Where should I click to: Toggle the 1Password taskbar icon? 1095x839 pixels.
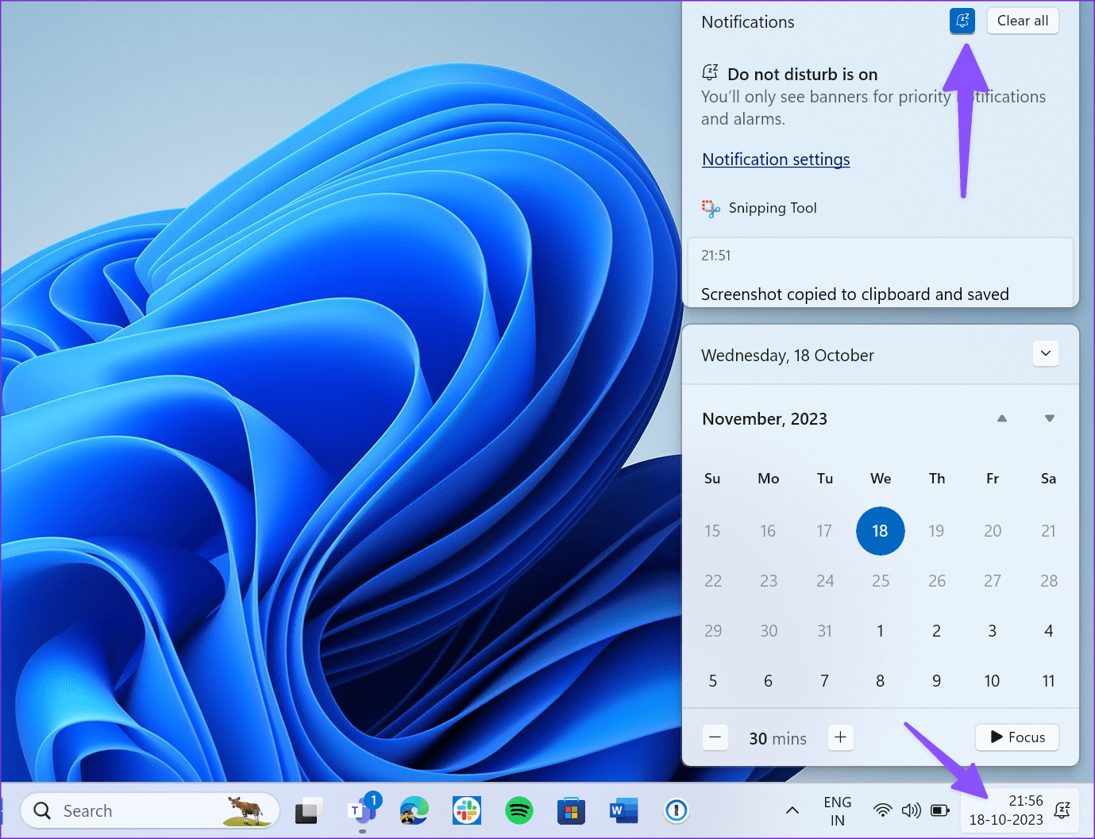point(676,810)
